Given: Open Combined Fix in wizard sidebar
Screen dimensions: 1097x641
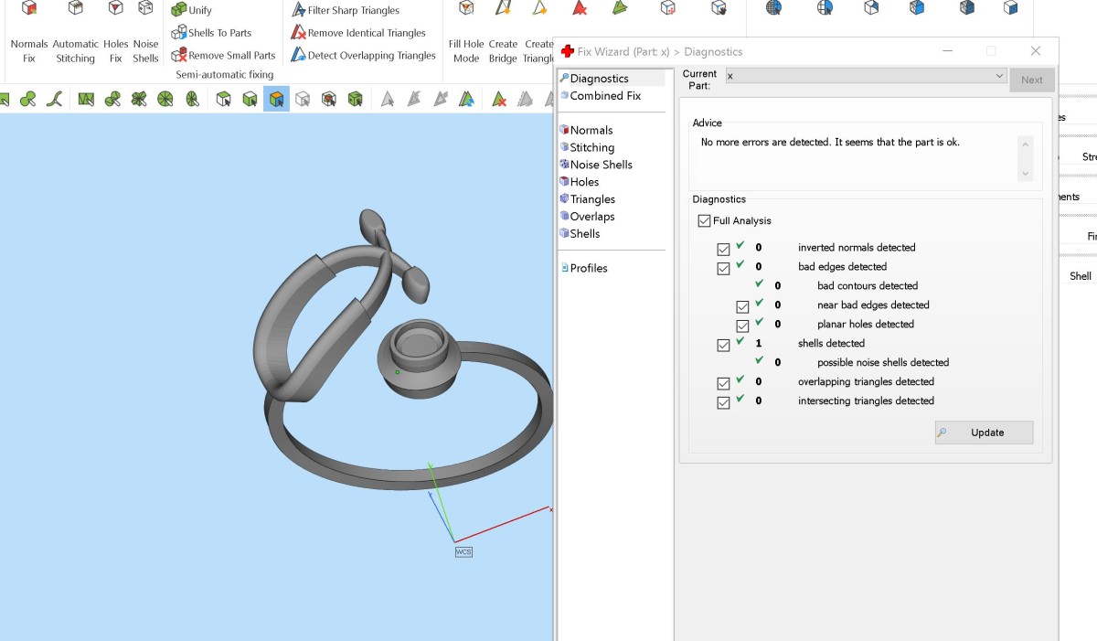Looking at the screenshot, I should pos(604,96).
